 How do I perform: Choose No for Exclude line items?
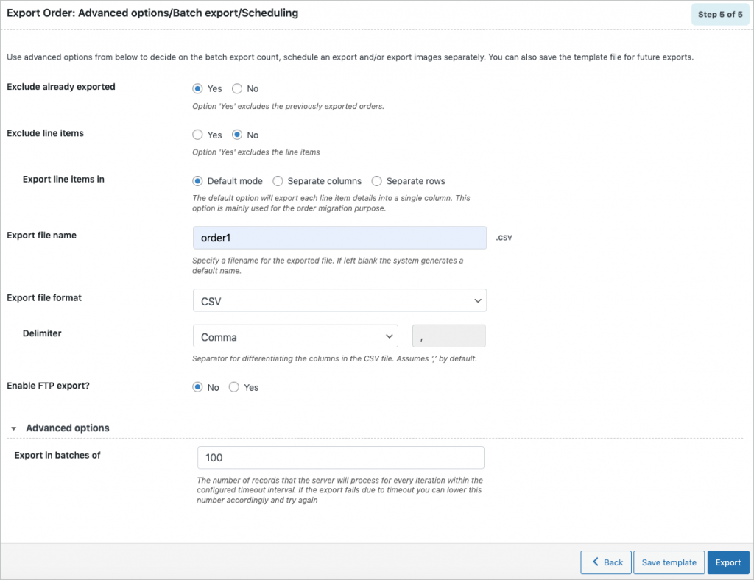pyautogui.click(x=236, y=135)
